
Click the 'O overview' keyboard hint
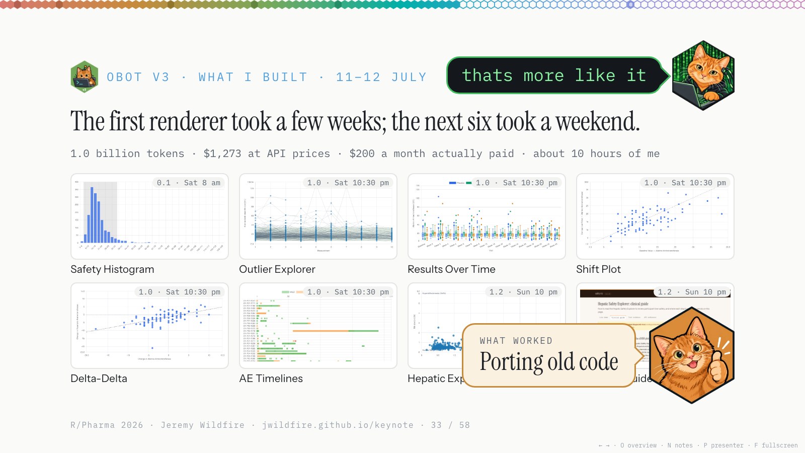(638, 445)
